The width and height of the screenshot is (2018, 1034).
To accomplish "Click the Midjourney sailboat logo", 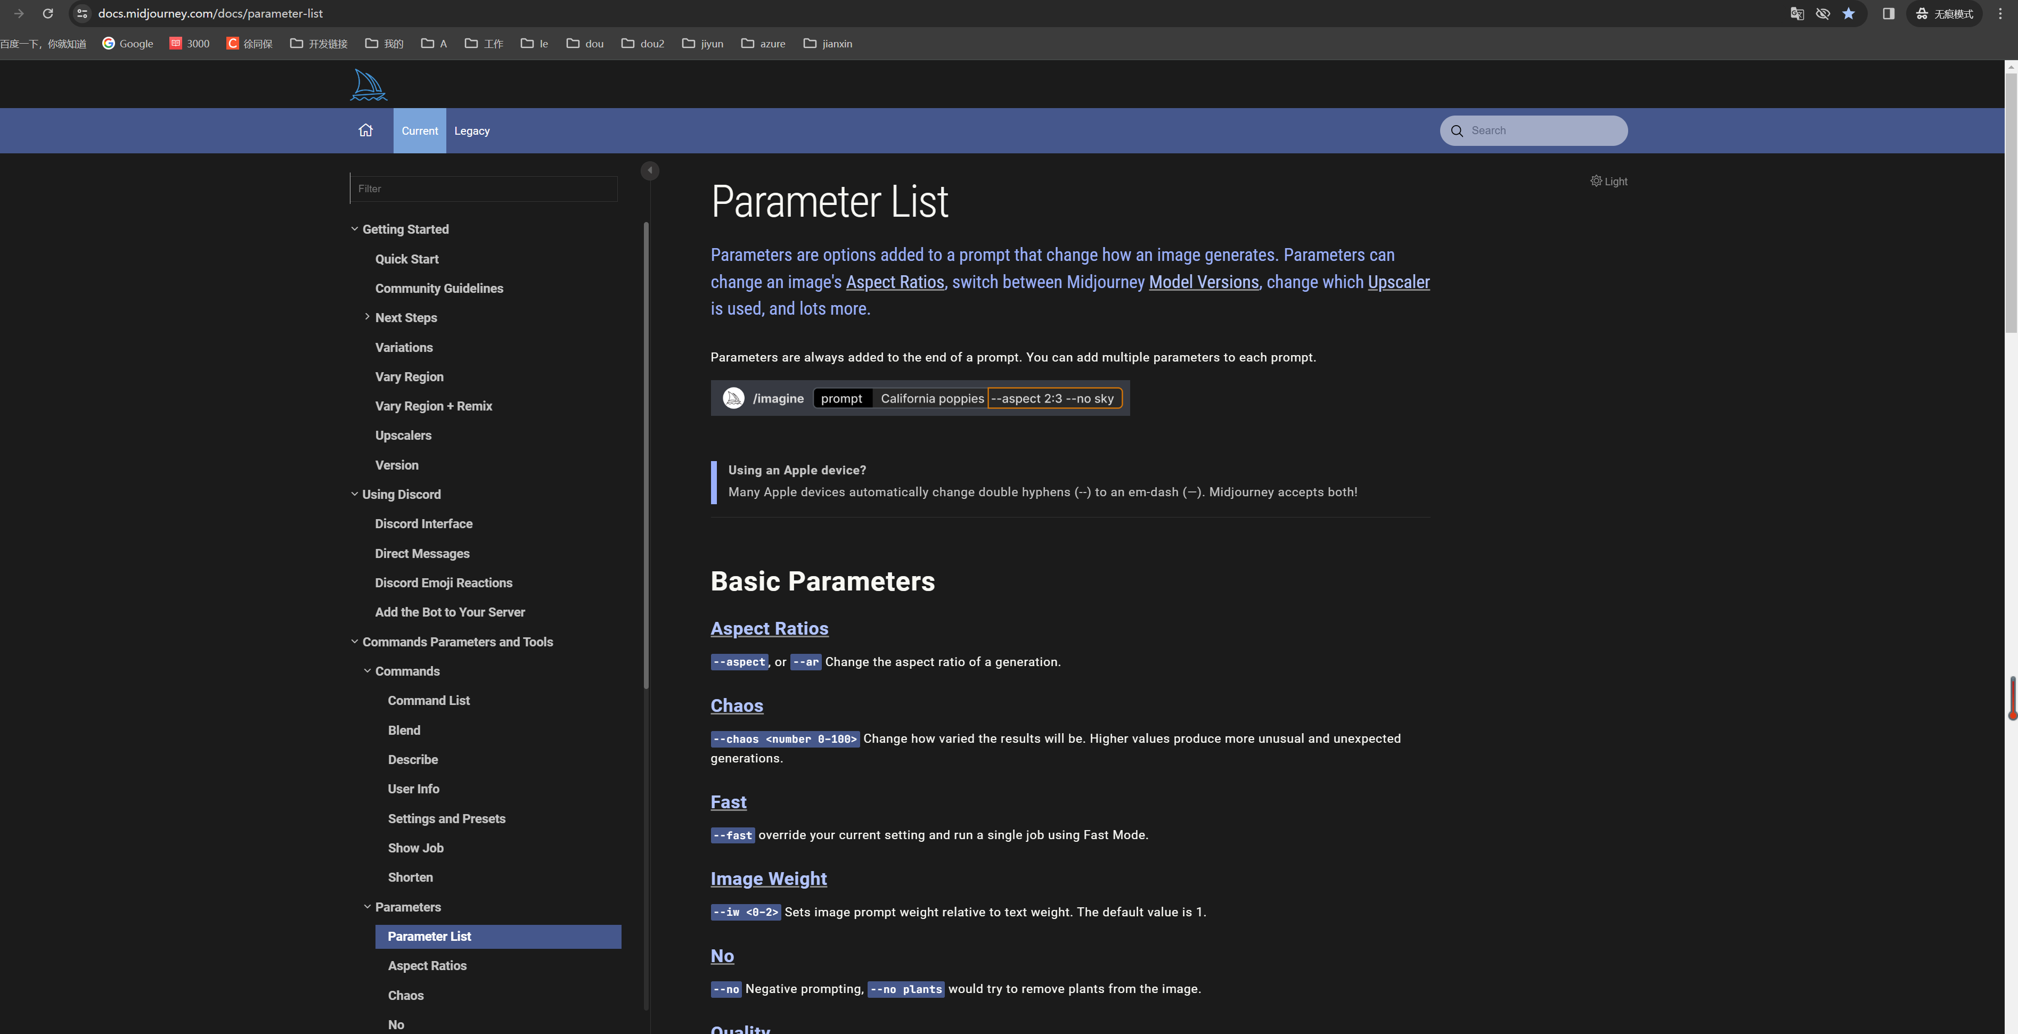I will coord(368,85).
